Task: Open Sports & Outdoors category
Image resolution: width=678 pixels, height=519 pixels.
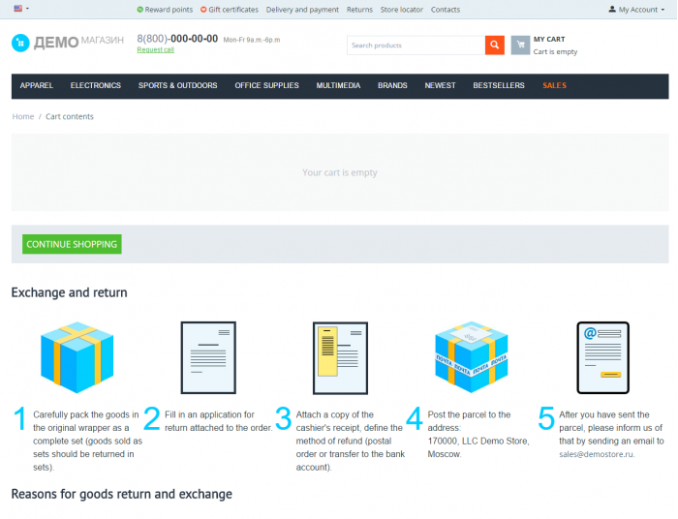Action: tap(177, 85)
